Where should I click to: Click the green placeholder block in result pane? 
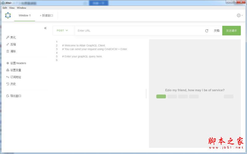point(161,96)
